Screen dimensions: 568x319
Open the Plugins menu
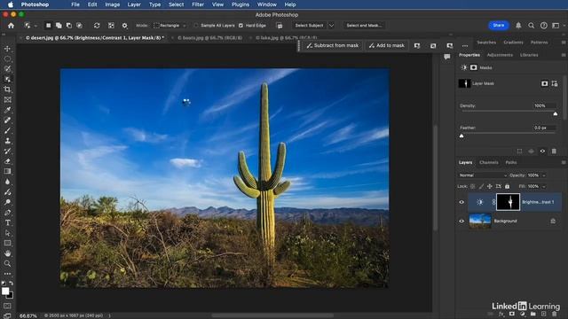tap(241, 4)
